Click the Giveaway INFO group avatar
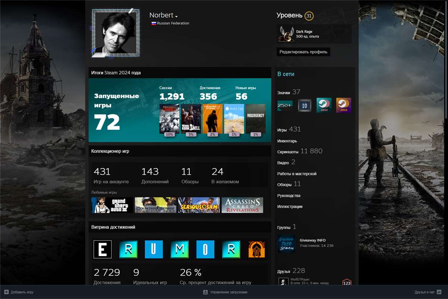The height and width of the screenshot is (299, 448). [x=287, y=243]
